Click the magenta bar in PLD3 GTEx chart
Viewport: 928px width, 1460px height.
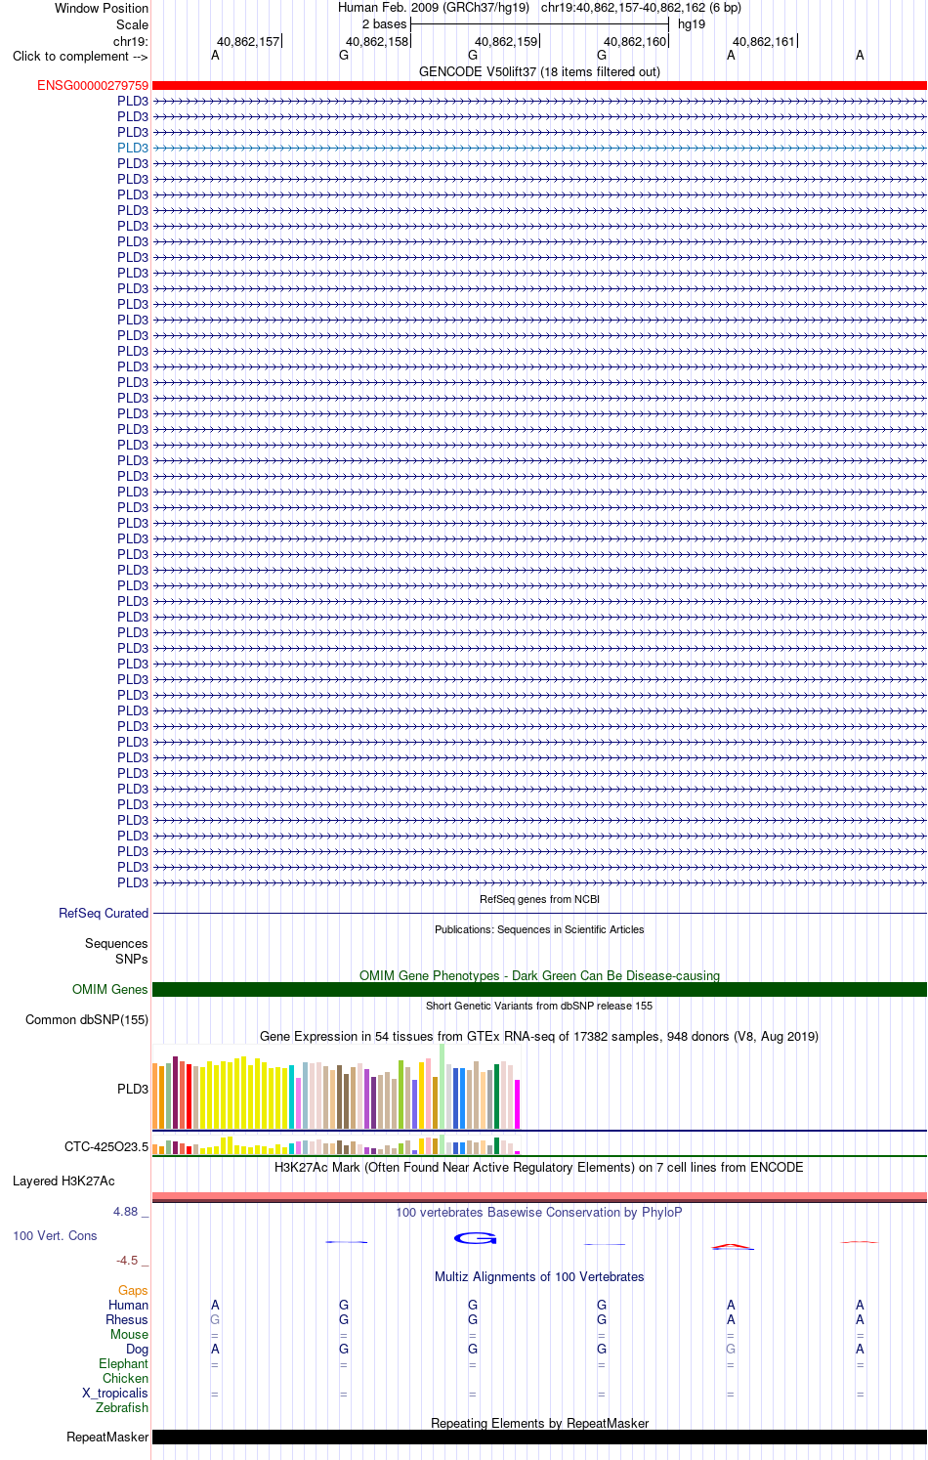pos(518,1104)
